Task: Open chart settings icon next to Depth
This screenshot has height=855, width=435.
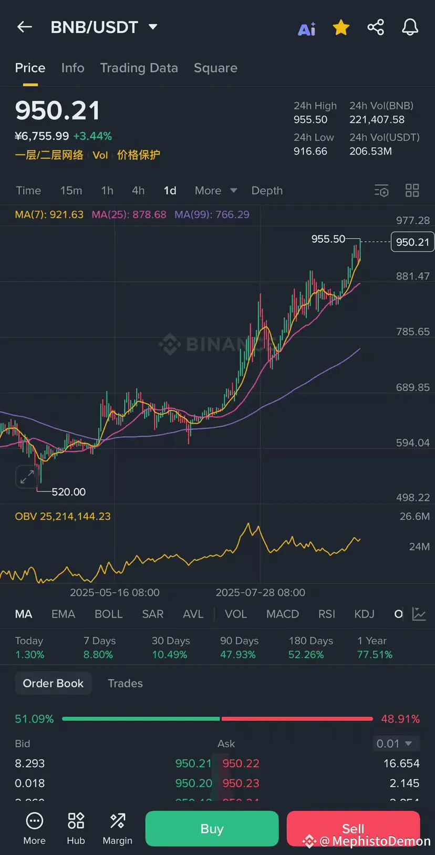Action: point(381,190)
